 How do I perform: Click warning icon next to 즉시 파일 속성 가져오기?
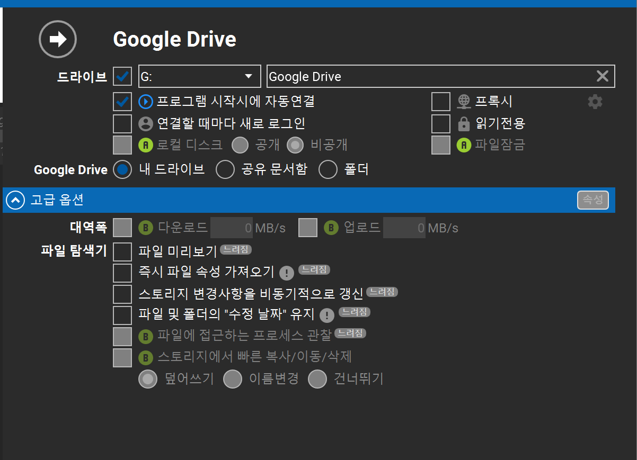pyautogui.click(x=286, y=273)
